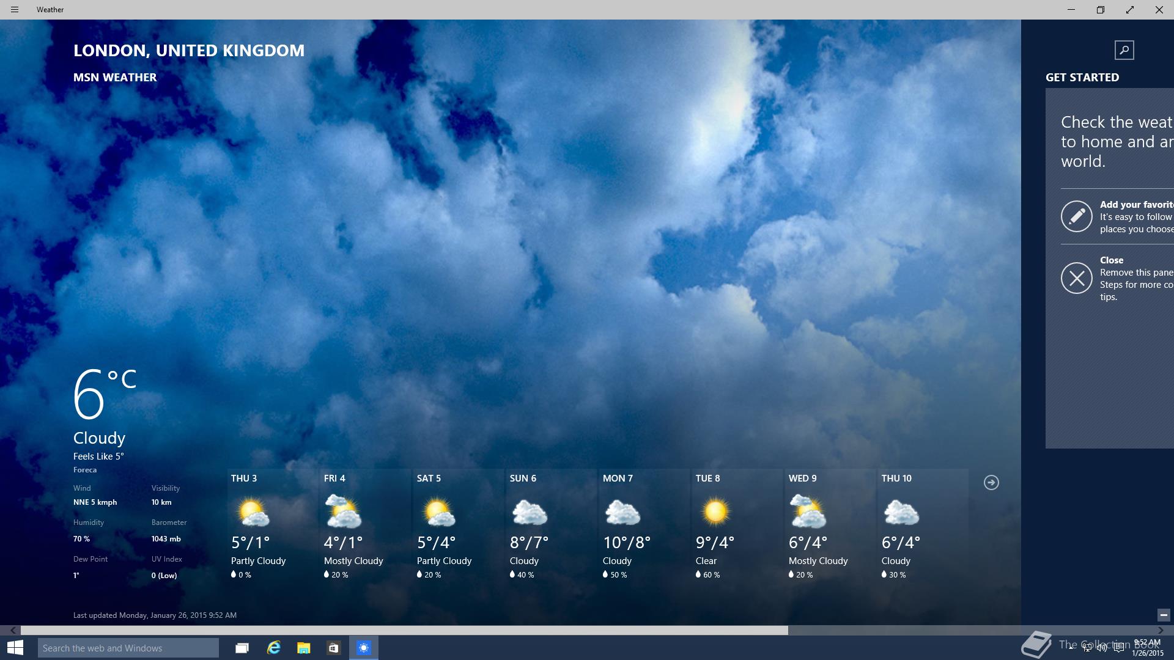Select Monday 7 cloudy icon
The image size is (1174, 660).
tap(622, 512)
